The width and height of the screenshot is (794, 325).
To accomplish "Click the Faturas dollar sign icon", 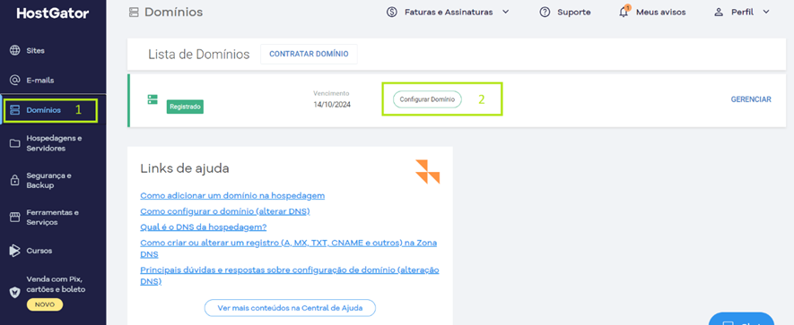I will (391, 13).
